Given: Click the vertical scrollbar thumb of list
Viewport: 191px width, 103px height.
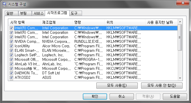Looking at the screenshot, I should point(180,37).
